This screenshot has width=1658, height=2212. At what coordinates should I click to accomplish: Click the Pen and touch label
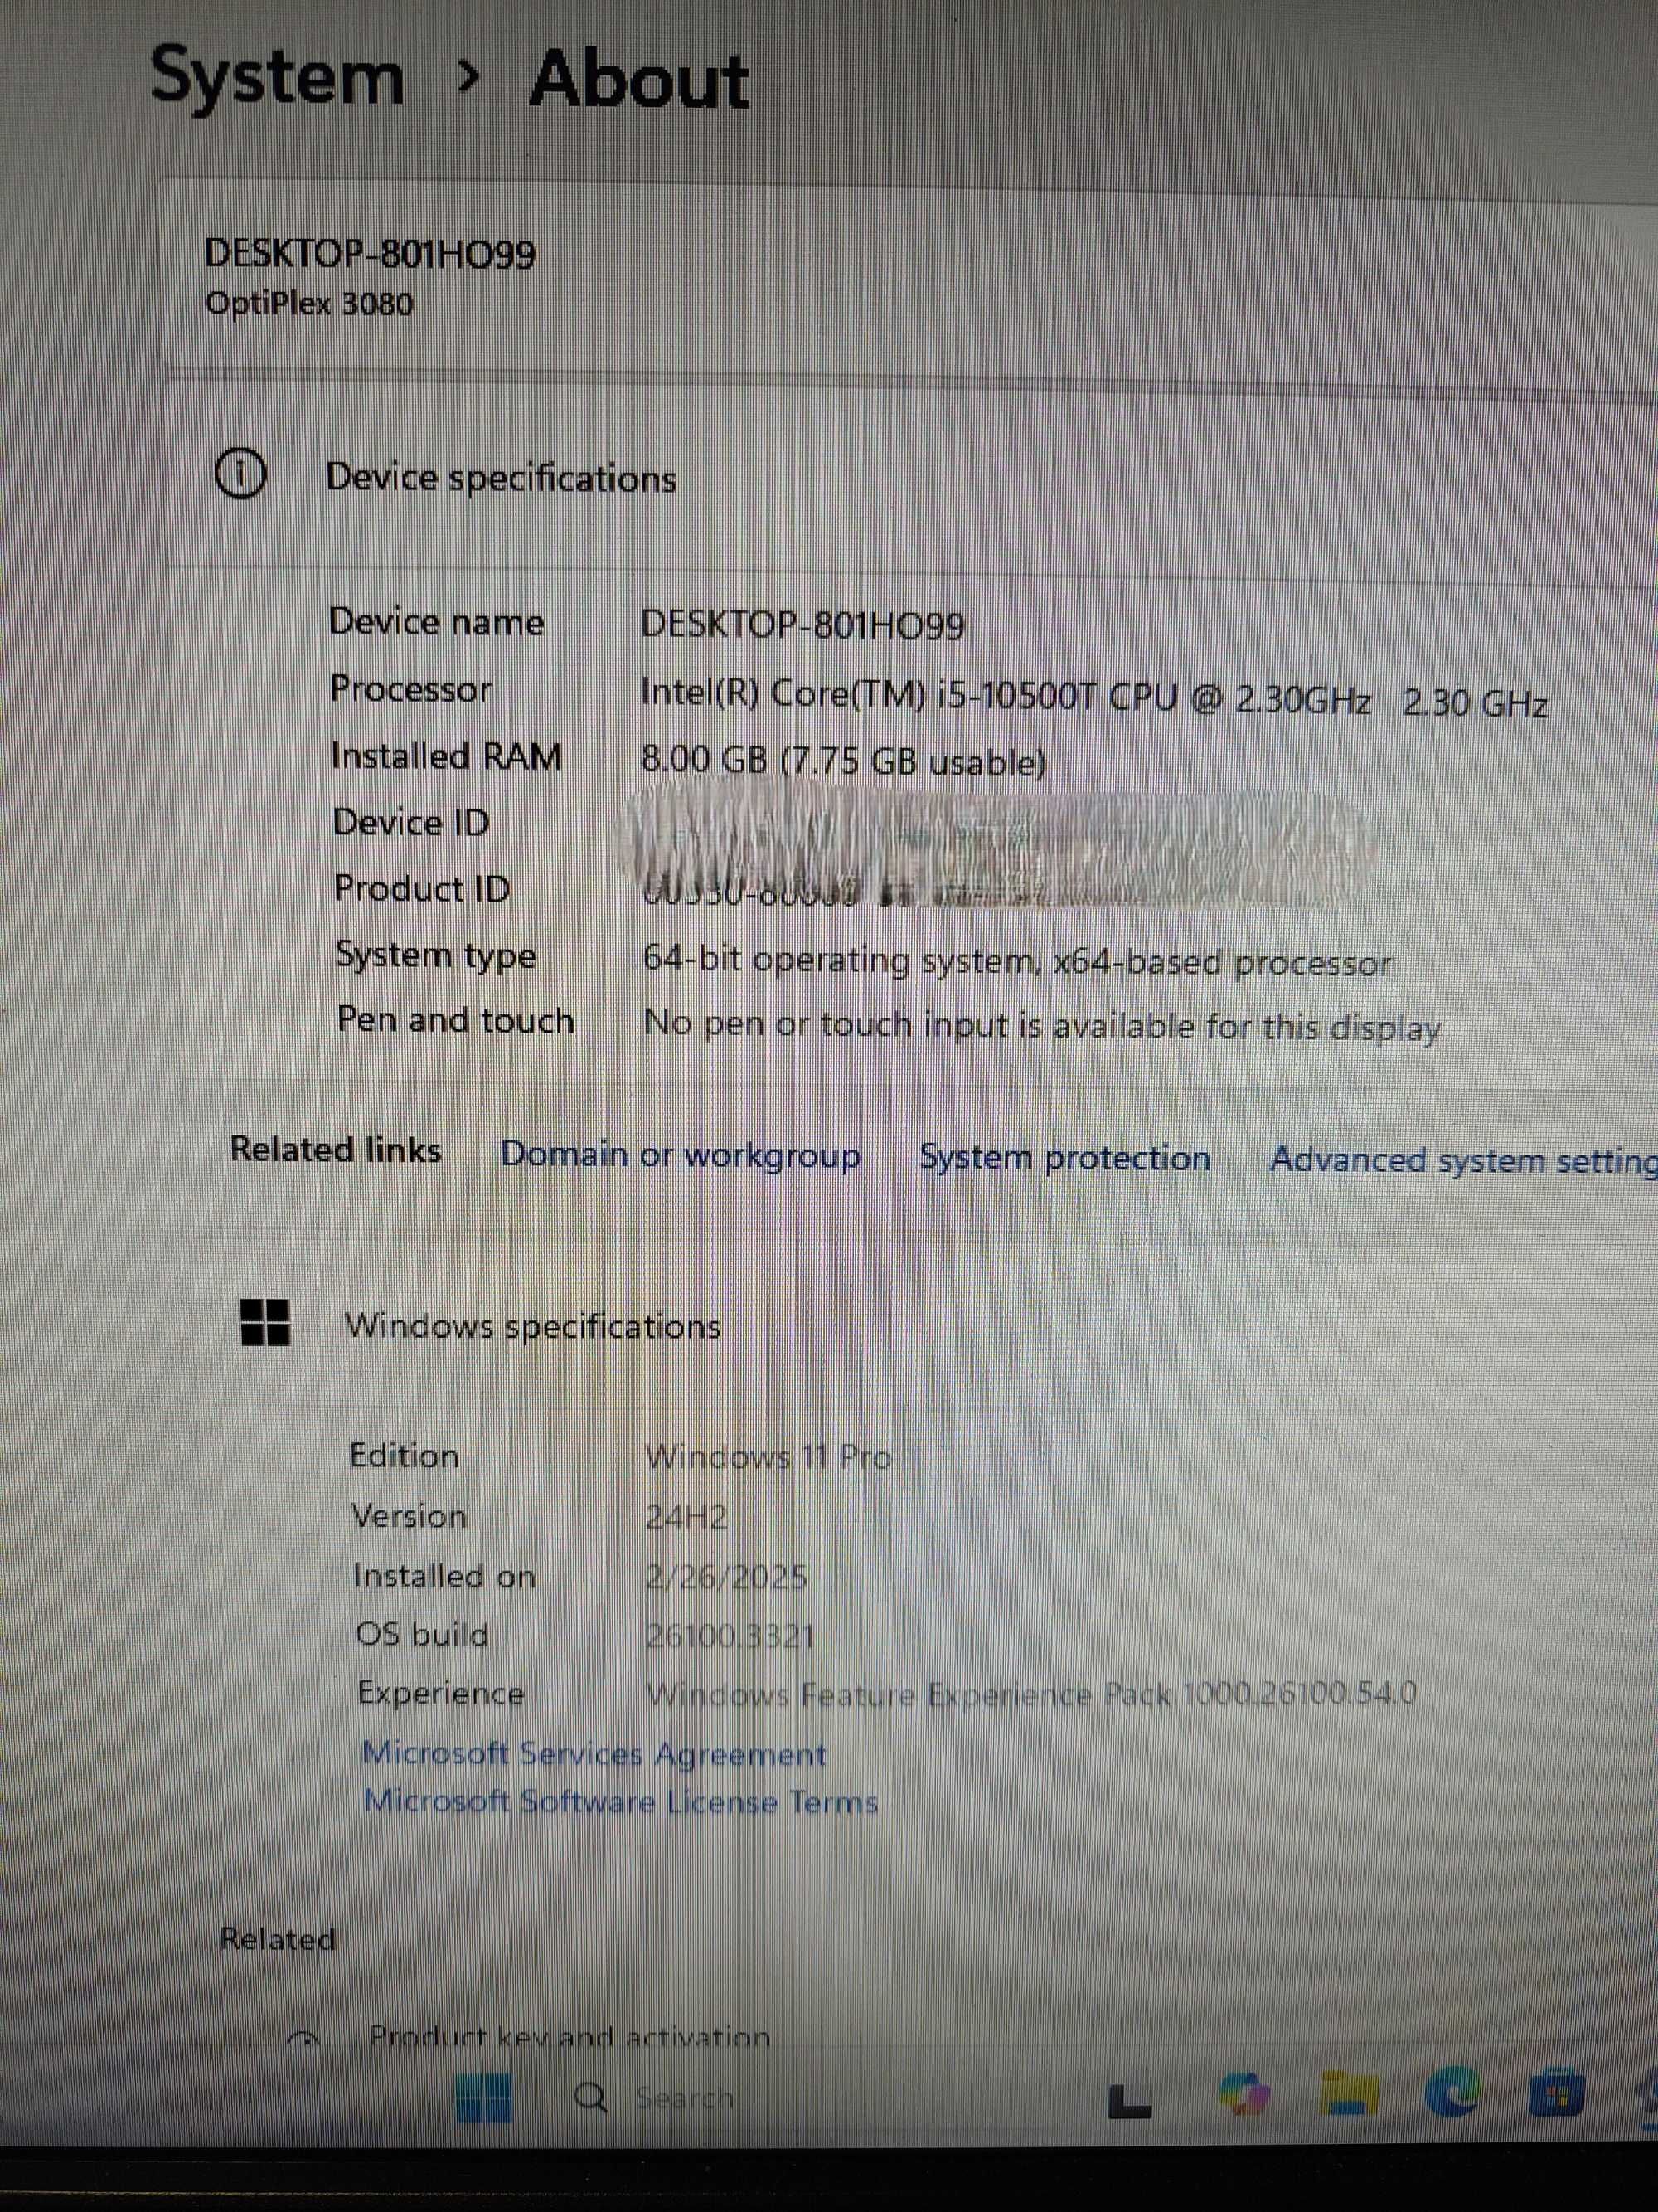tap(456, 1020)
